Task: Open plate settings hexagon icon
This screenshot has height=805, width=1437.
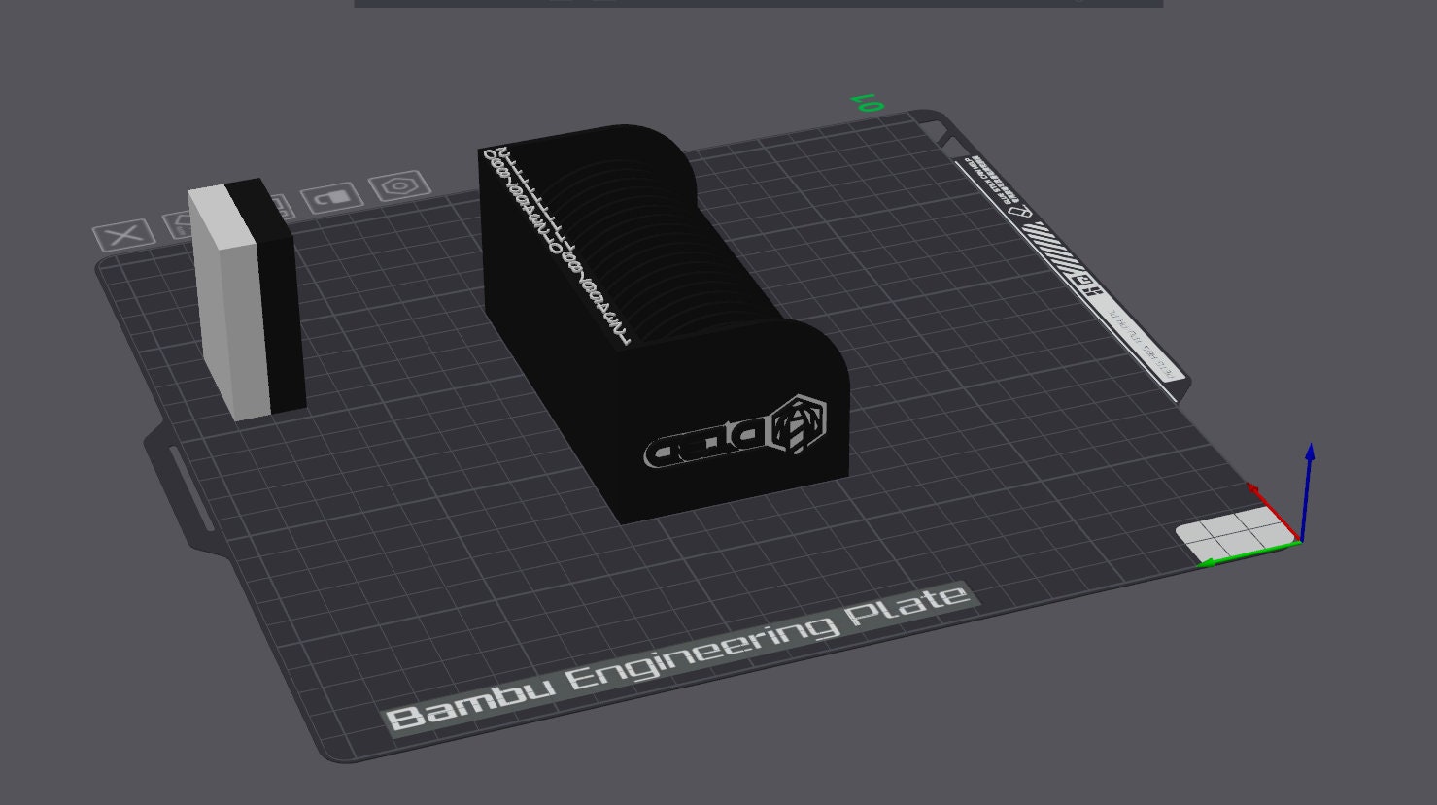Action: tap(399, 185)
